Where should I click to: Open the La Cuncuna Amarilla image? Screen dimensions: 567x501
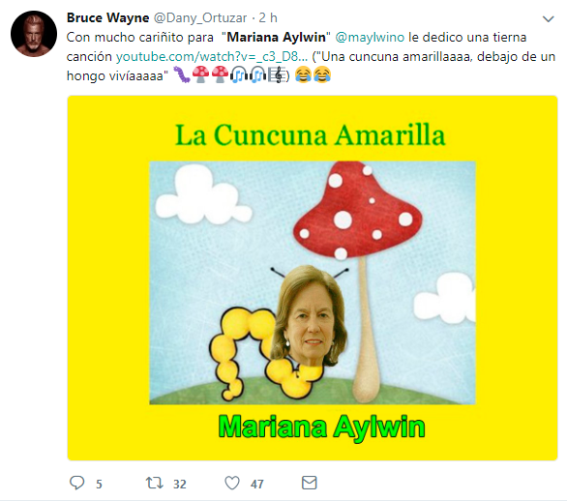click(x=313, y=278)
